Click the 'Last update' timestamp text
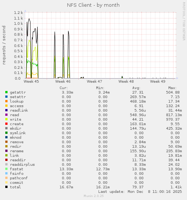187x200 pixels. (140, 192)
